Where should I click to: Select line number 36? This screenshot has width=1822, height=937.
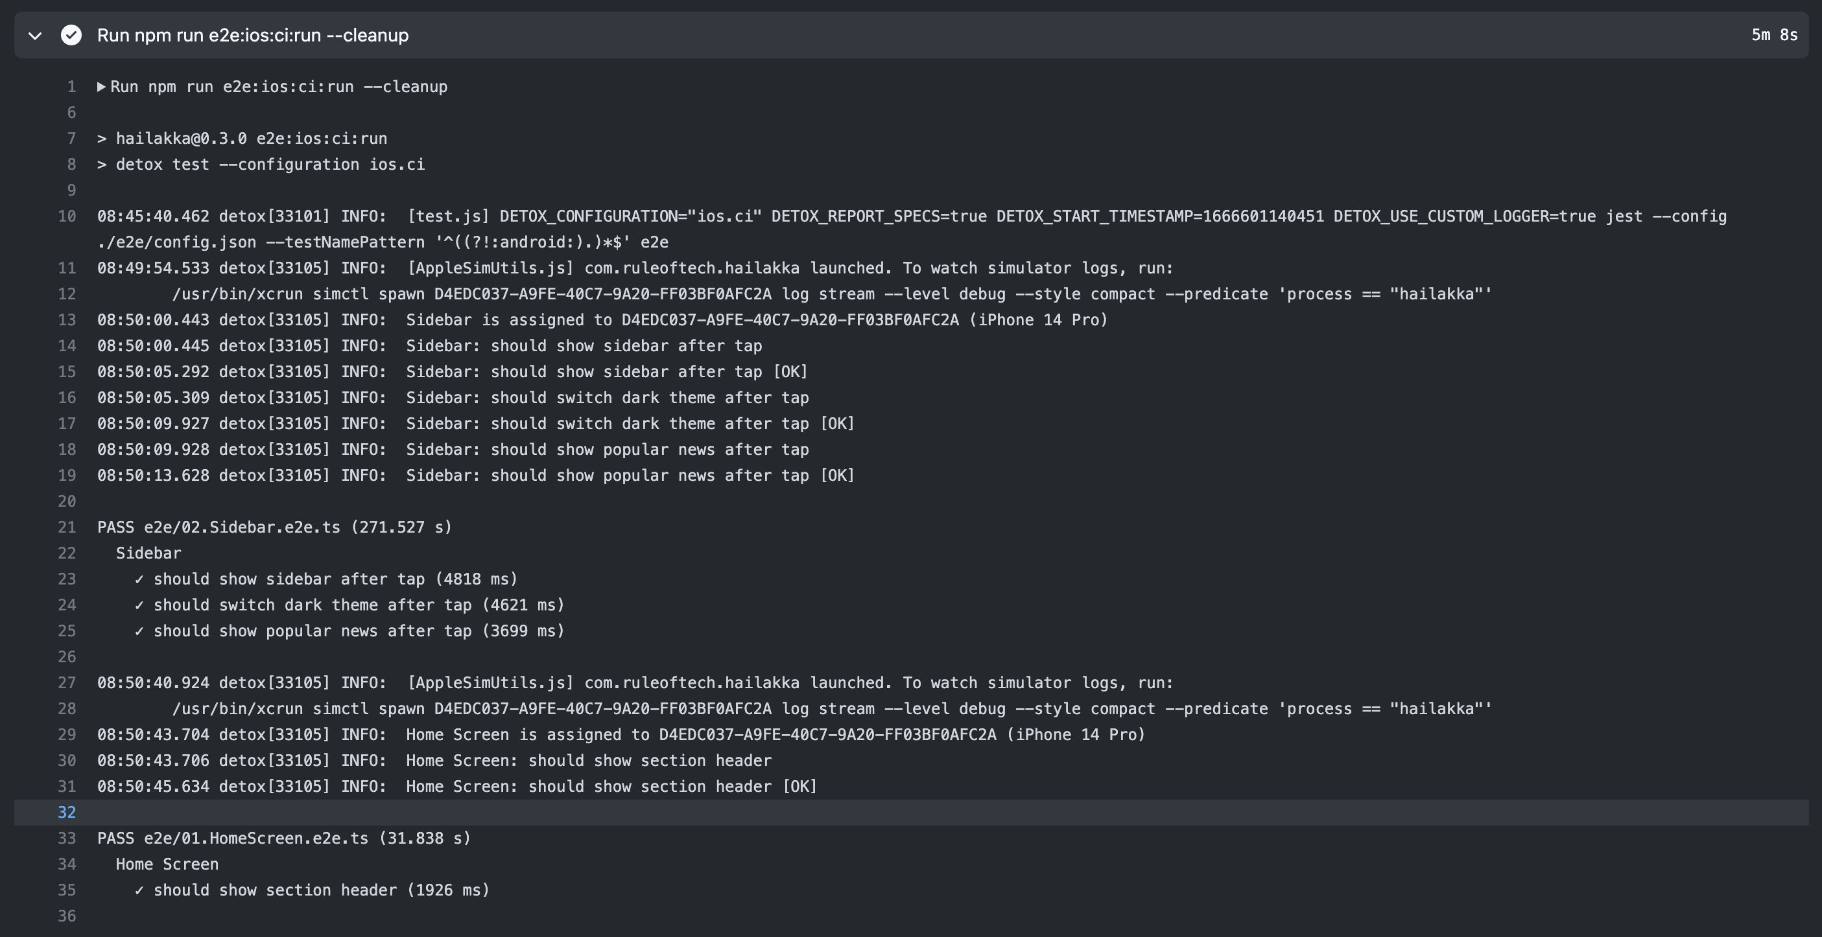click(67, 916)
